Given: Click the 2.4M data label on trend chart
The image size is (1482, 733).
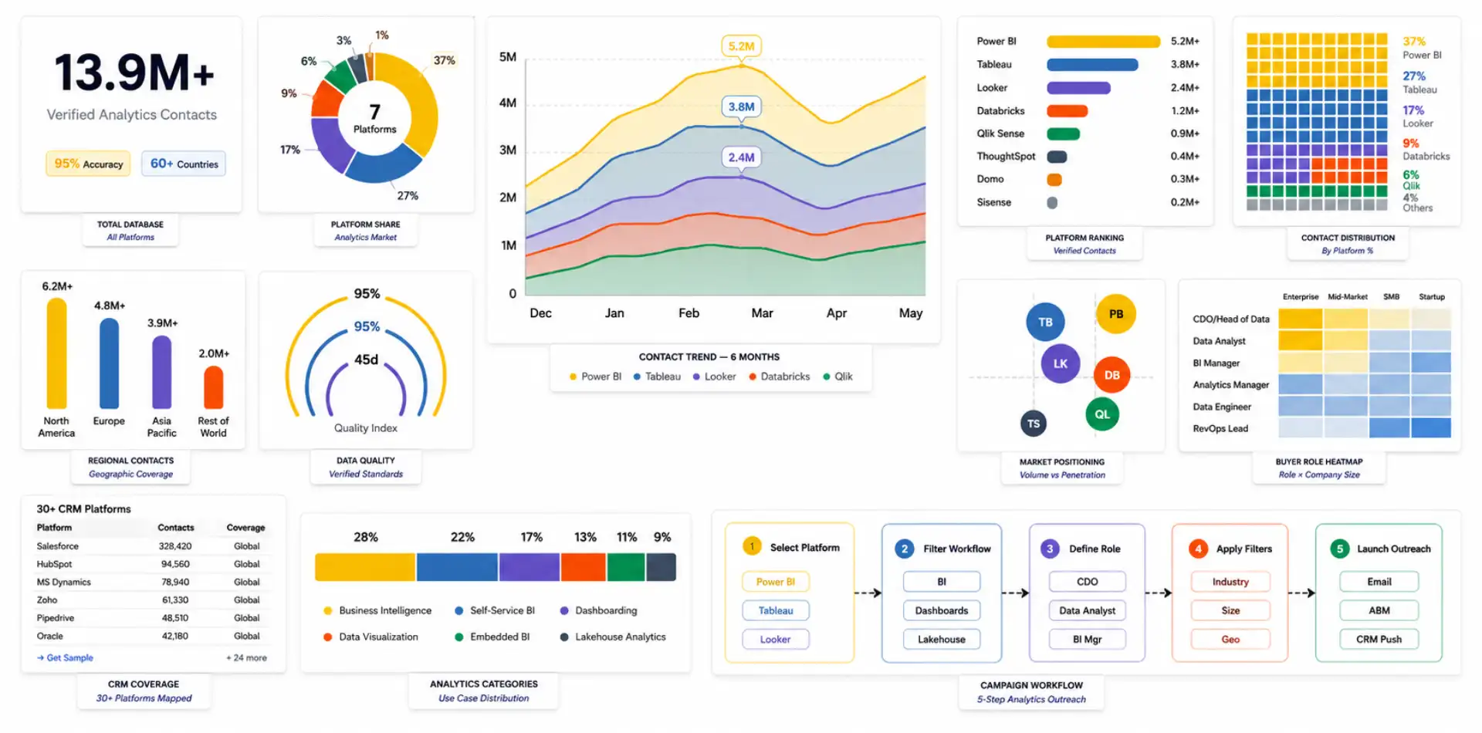Looking at the screenshot, I should click(741, 157).
